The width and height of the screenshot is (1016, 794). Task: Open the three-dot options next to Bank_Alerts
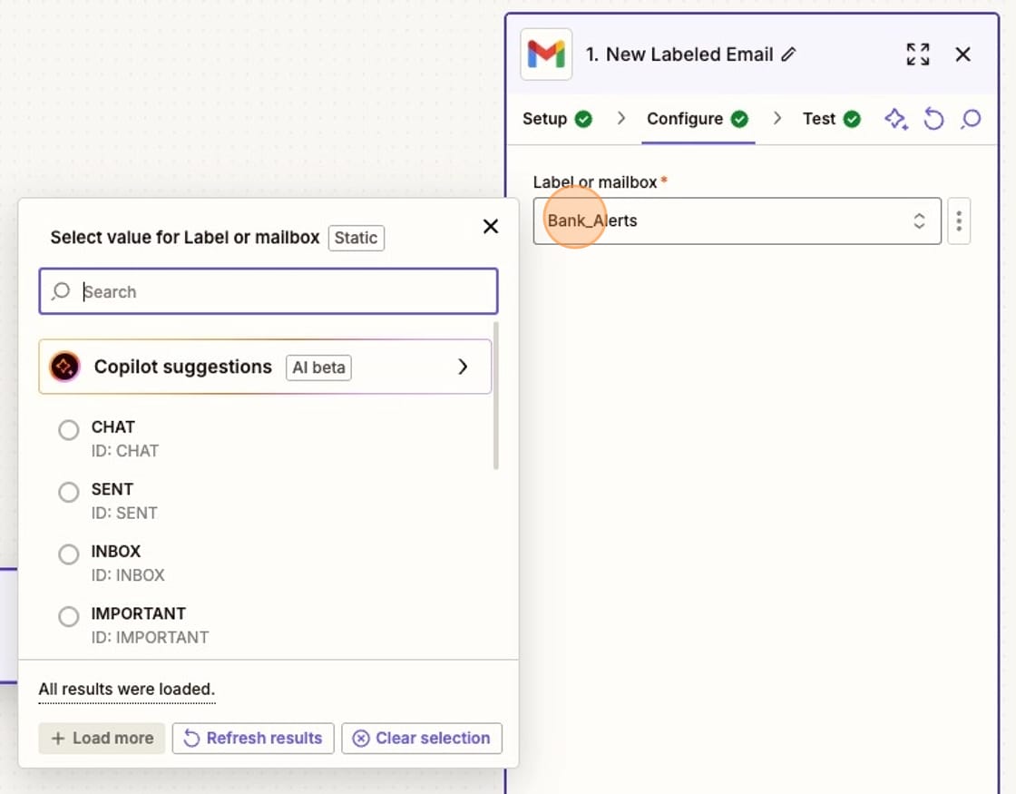tap(959, 221)
